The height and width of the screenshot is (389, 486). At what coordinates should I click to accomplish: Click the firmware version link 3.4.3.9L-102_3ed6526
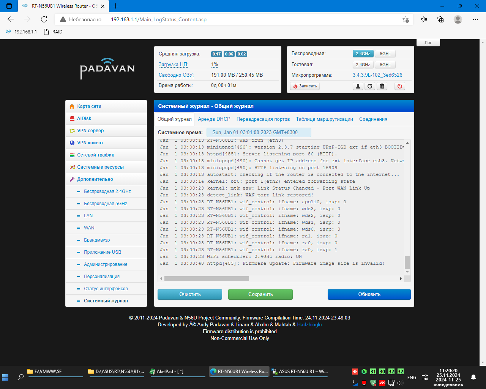click(x=377, y=75)
